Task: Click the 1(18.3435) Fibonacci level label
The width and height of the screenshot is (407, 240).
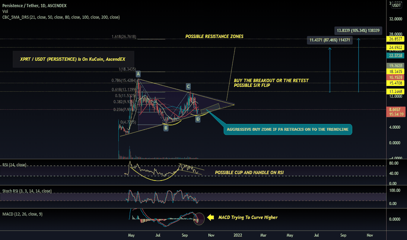Action: 127,69
